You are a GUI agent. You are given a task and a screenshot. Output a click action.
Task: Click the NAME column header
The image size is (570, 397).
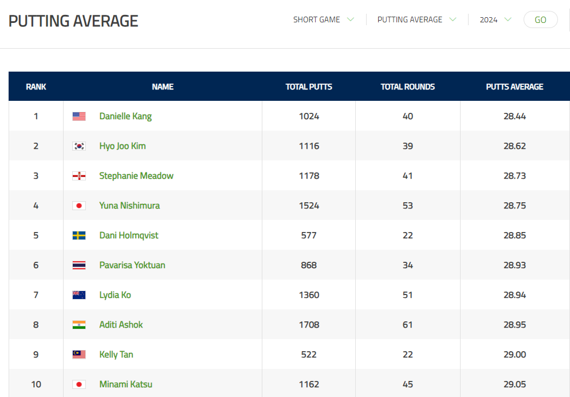coord(163,87)
